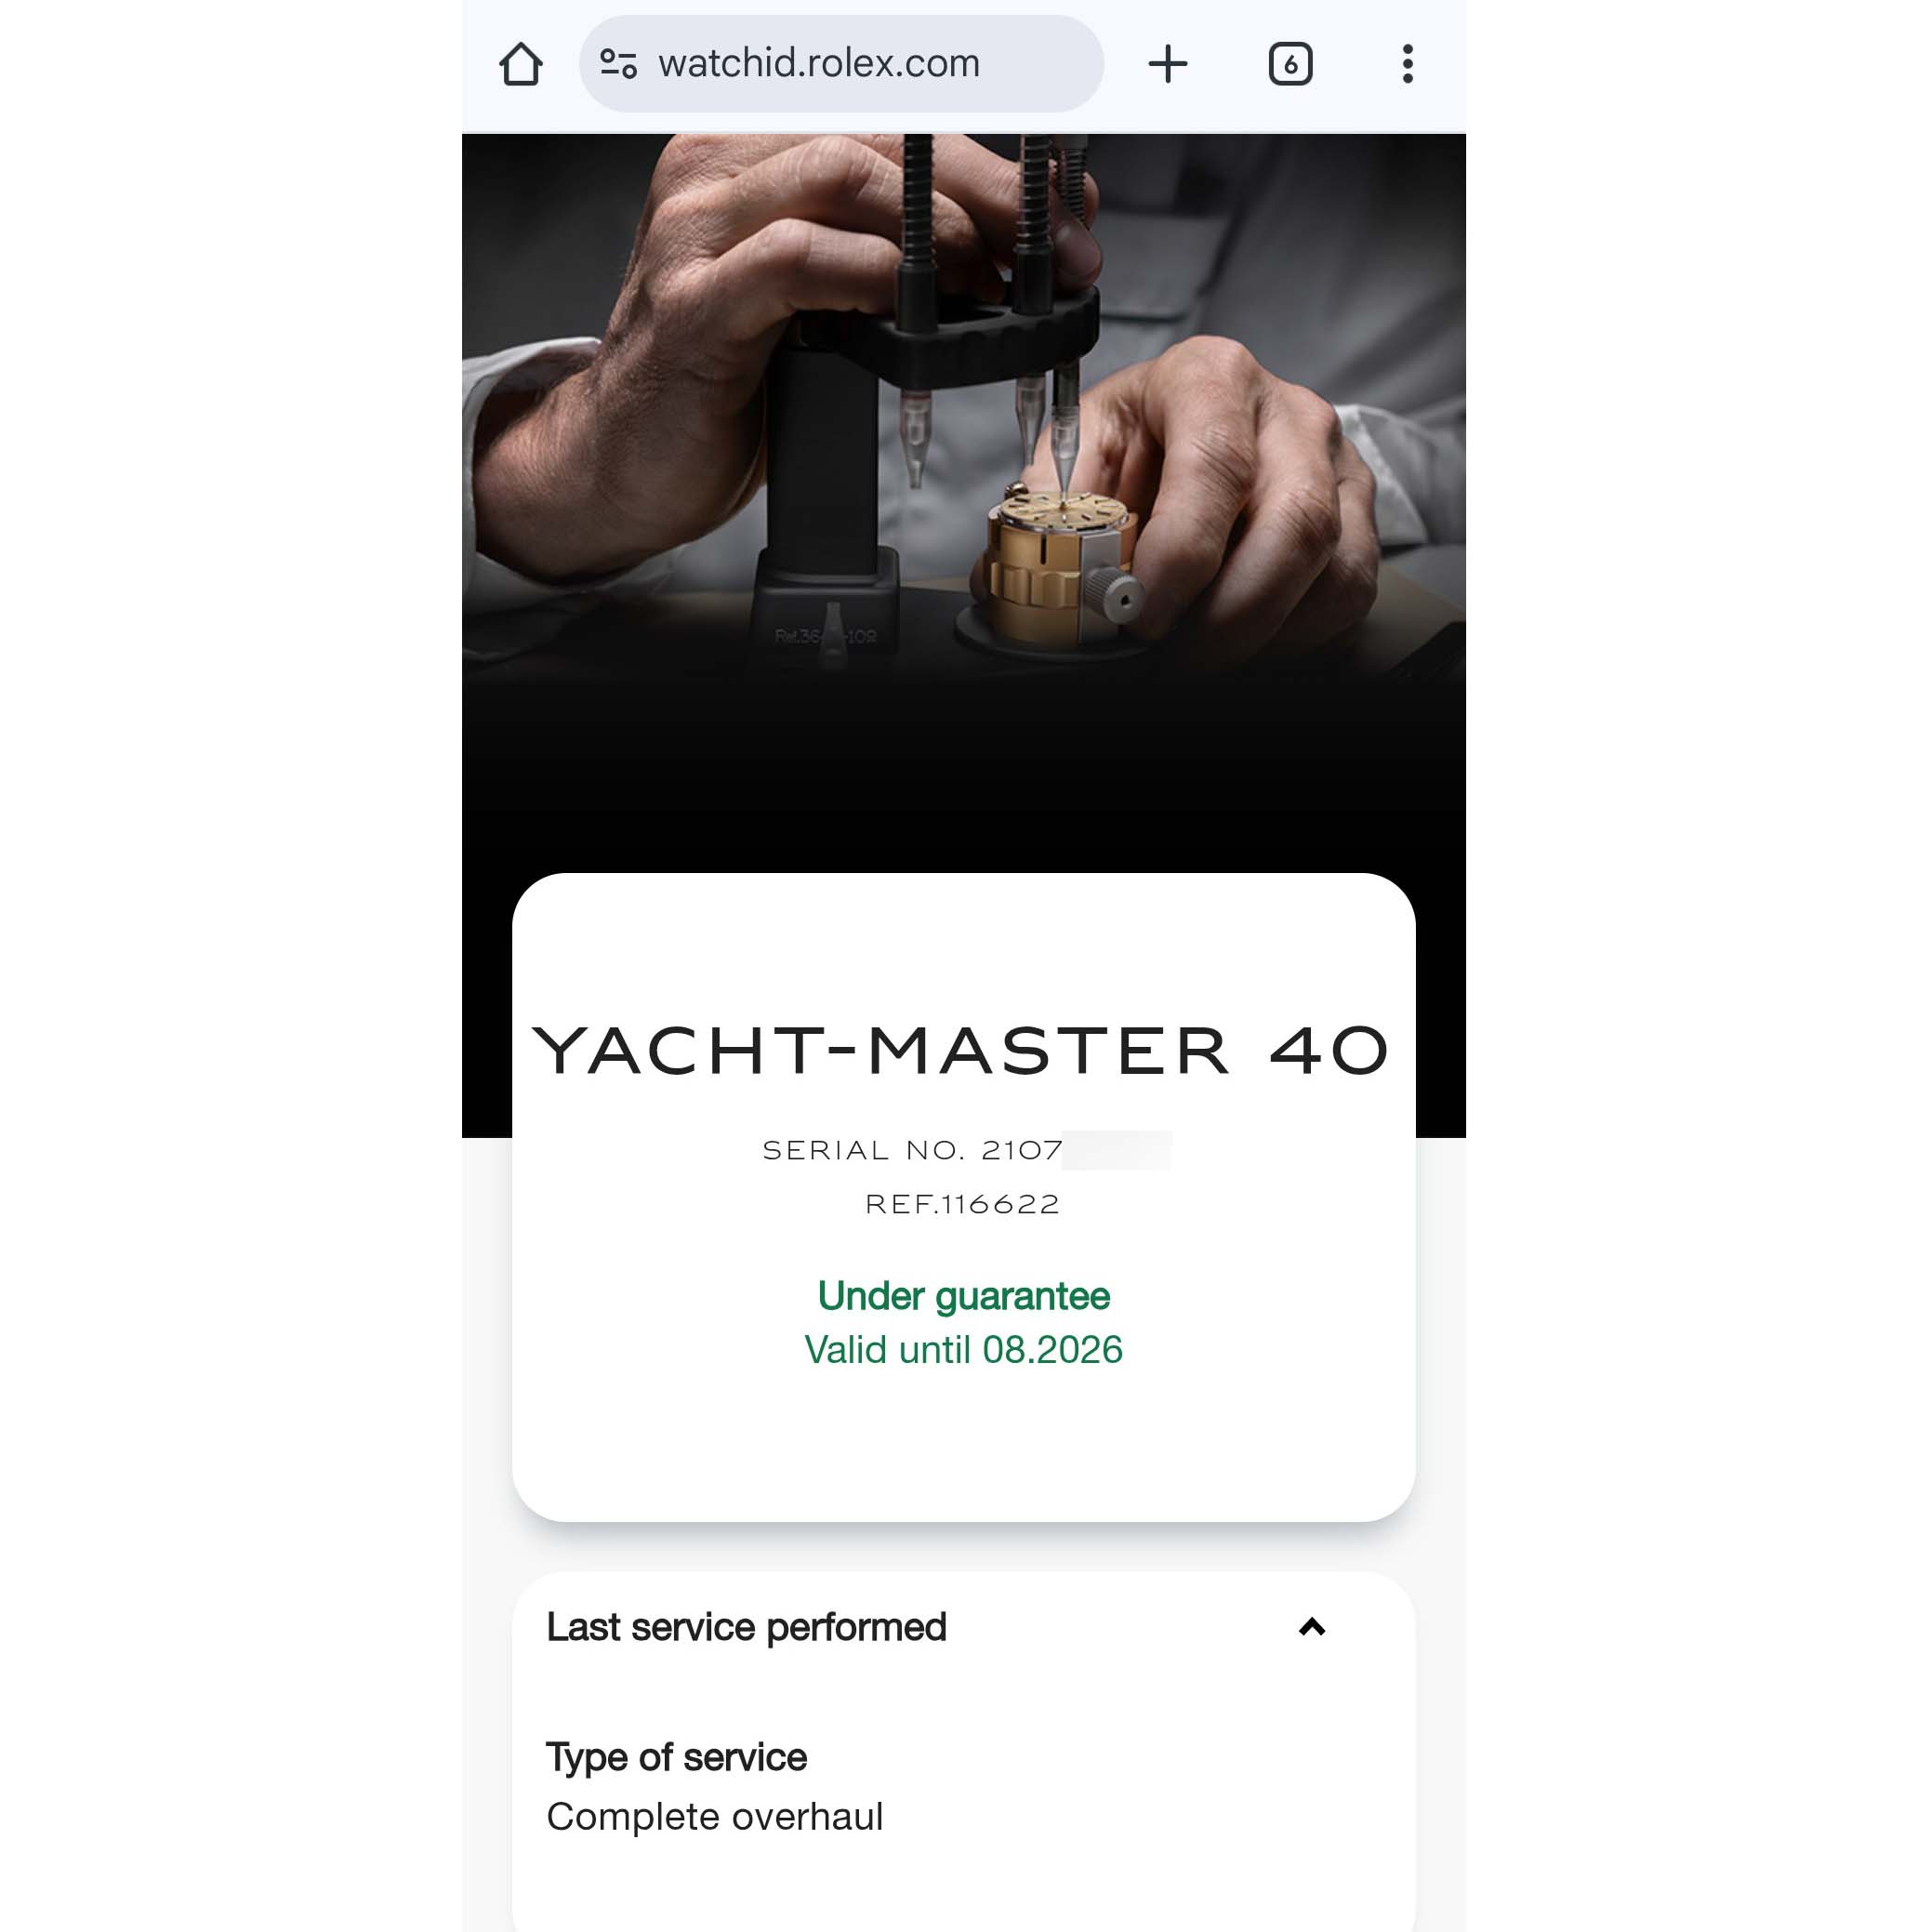Click the watchid.rolex.com address bar
The width and height of the screenshot is (1931, 1932).
coord(841,64)
